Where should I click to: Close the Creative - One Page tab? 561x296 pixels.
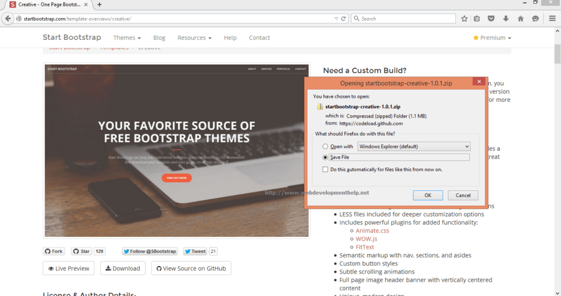[86, 4]
